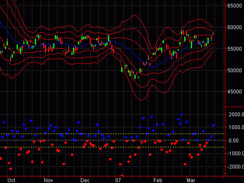The image size is (244, 183).
Task: Click the last gray candlestick at chart's right edge
Action: click(x=213, y=34)
